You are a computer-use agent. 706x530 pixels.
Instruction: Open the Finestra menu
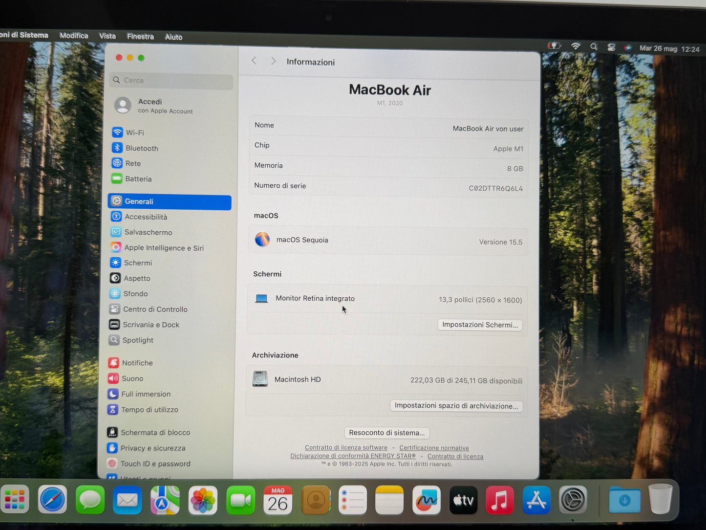click(x=140, y=37)
